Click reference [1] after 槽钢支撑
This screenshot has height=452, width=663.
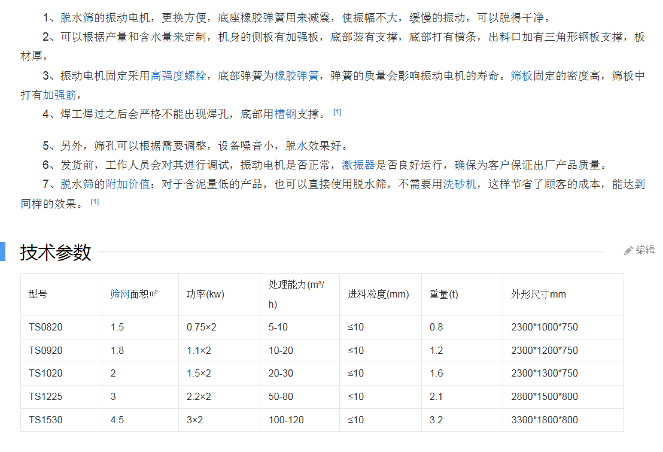[x=337, y=112]
